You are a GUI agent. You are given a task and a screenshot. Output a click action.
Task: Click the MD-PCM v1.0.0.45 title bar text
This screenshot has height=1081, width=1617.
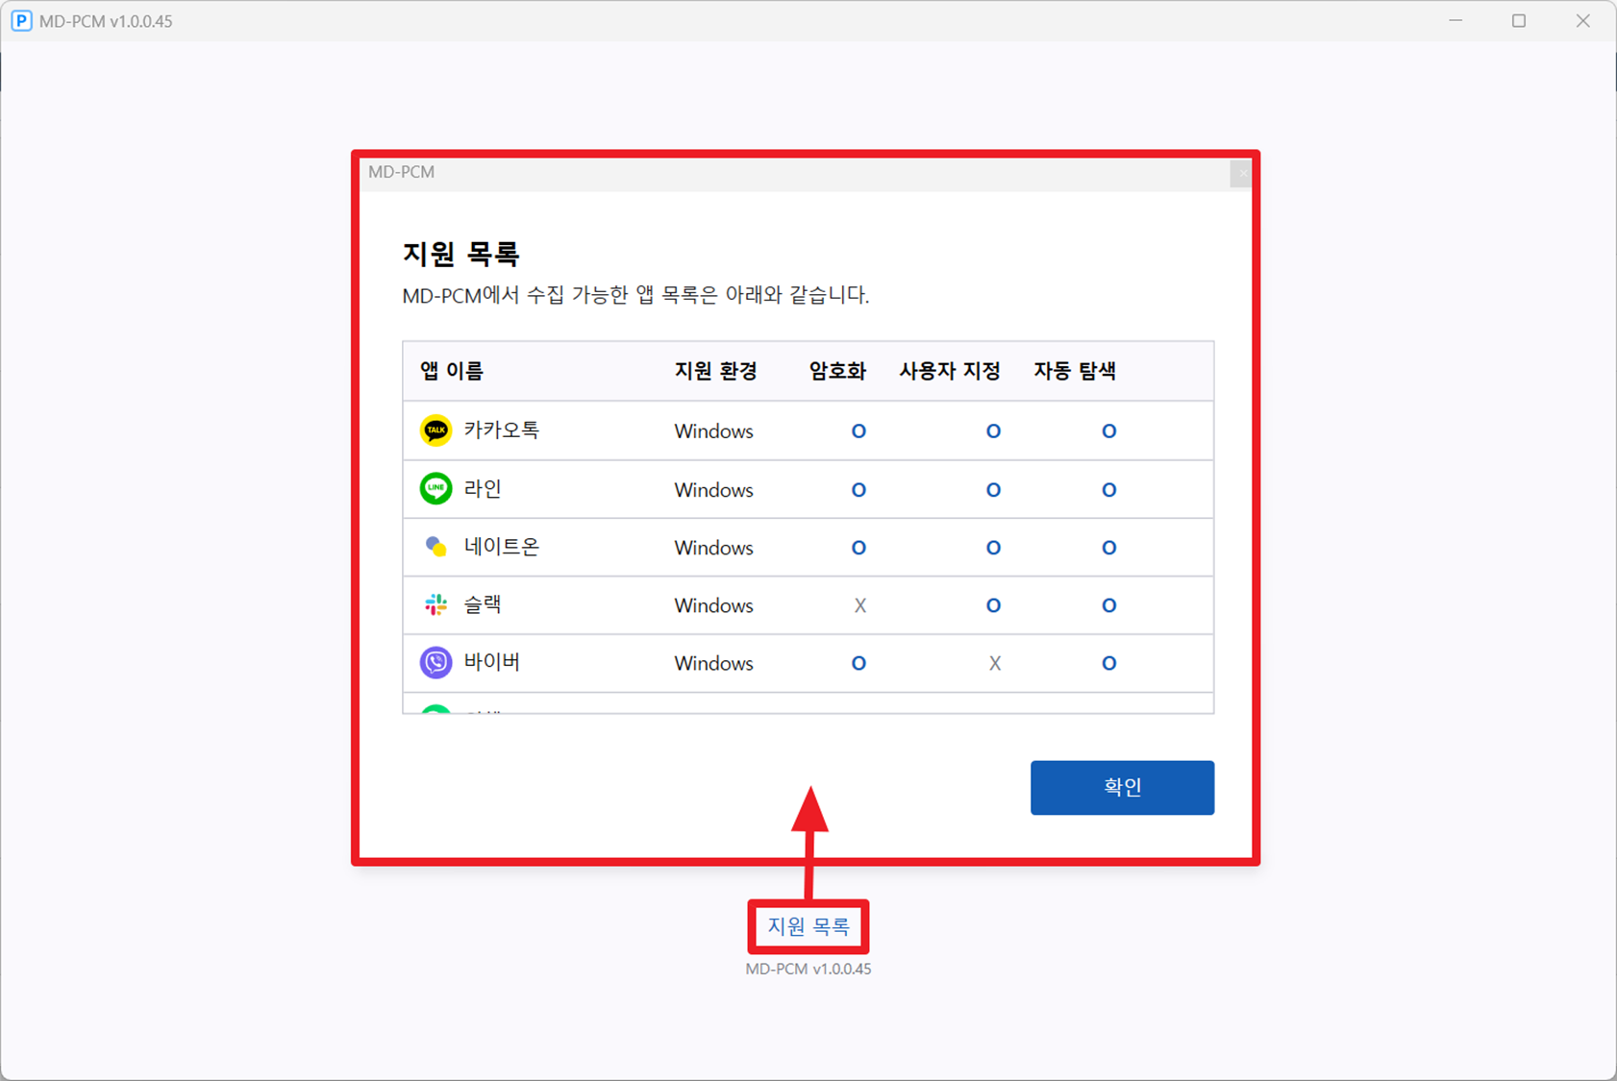106,21
